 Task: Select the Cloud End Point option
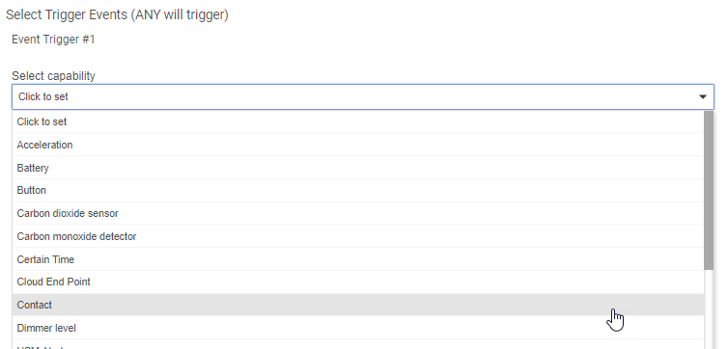(x=358, y=282)
